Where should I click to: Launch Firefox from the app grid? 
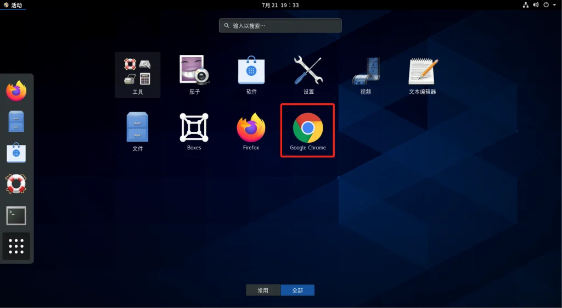point(251,131)
